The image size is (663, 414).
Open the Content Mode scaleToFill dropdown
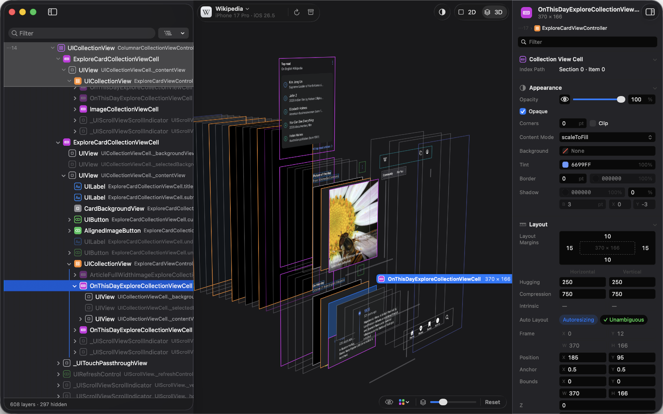pyautogui.click(x=607, y=137)
